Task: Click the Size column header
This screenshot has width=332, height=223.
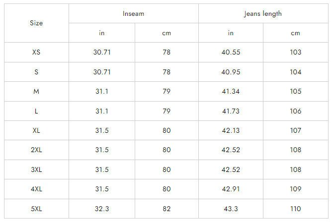Action: [x=36, y=23]
